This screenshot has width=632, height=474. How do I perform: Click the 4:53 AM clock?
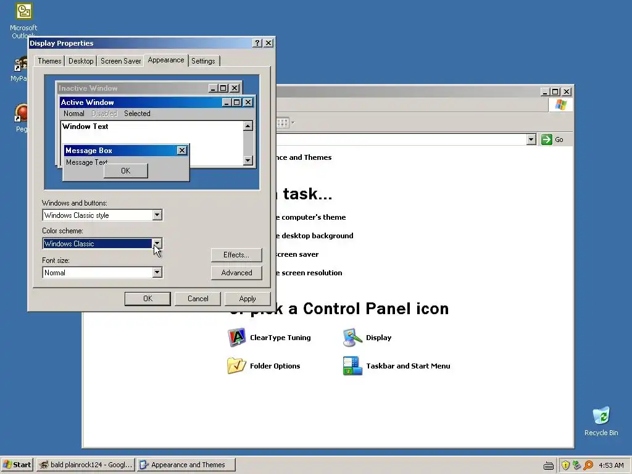611,465
